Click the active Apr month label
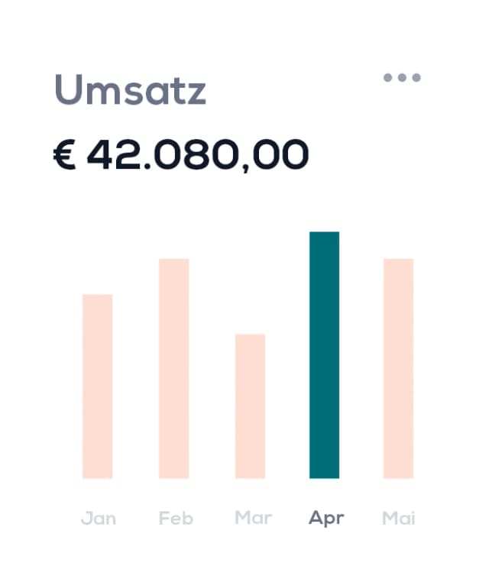This screenshot has height=579, width=489. tap(326, 519)
